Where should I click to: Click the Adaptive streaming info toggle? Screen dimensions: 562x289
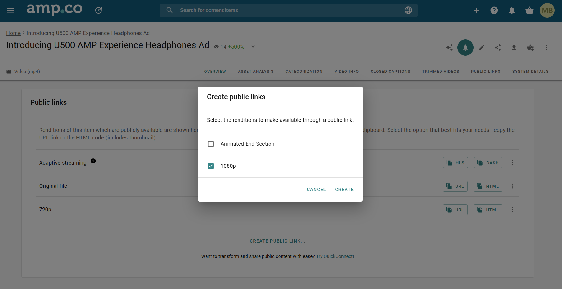[x=93, y=161]
